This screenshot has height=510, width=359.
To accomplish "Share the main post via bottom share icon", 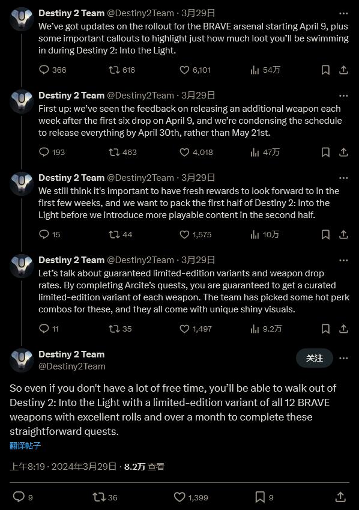I will 340,497.
